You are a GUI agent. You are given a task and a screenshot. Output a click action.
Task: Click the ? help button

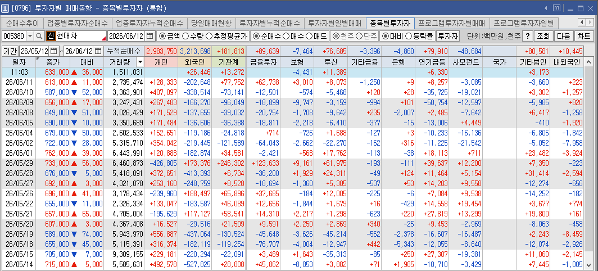527,36
